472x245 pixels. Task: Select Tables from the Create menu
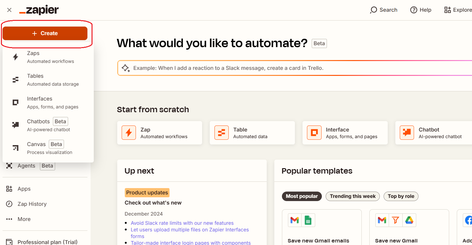coord(48,80)
